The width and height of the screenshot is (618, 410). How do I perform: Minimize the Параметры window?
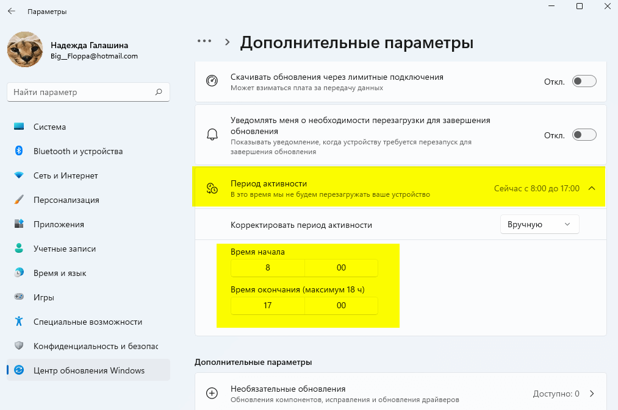click(552, 6)
